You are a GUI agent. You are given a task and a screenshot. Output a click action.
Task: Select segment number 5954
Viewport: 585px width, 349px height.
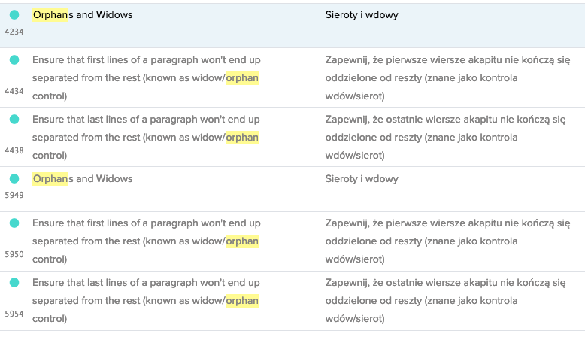[14, 314]
